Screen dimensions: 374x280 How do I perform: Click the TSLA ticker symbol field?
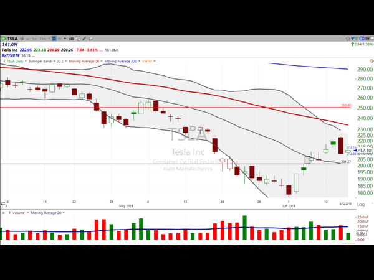(x=12, y=39)
